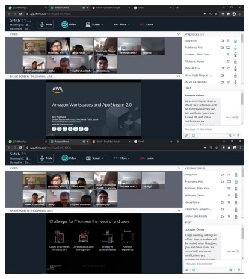Click Wibisana, Venus attendee name in Challenges slide window
The width and height of the screenshot is (249, 279).
click(x=195, y=195)
